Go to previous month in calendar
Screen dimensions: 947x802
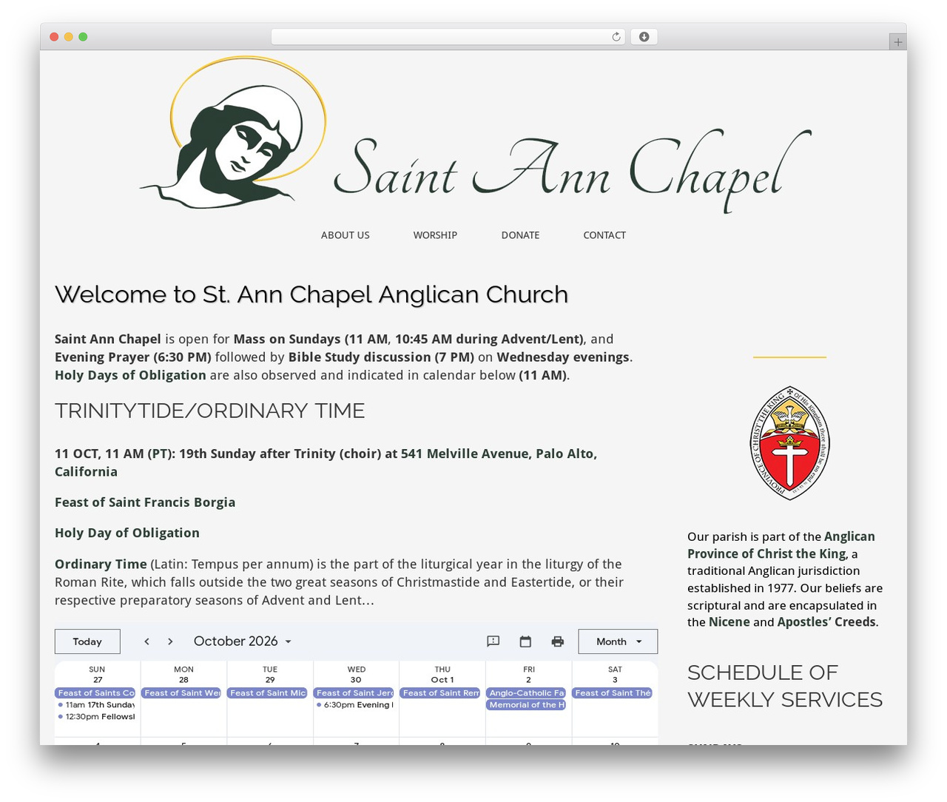click(x=146, y=641)
